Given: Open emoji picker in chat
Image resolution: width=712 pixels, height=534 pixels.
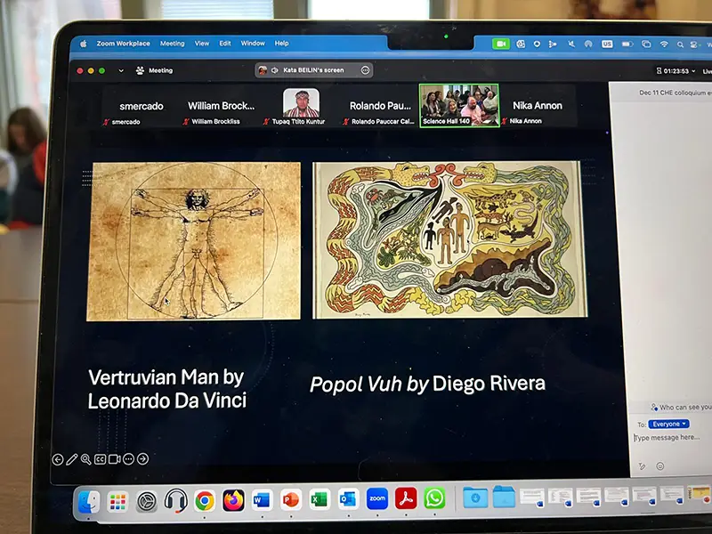Looking at the screenshot, I should point(660,465).
